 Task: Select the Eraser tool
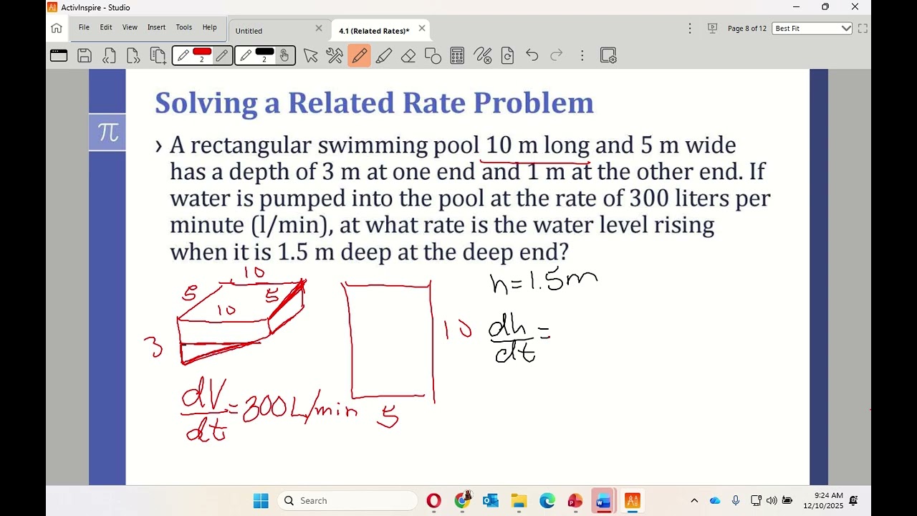[x=408, y=56]
